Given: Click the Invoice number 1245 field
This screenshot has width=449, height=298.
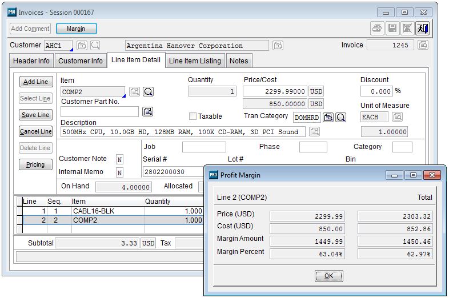Looking at the screenshot, I should 390,45.
